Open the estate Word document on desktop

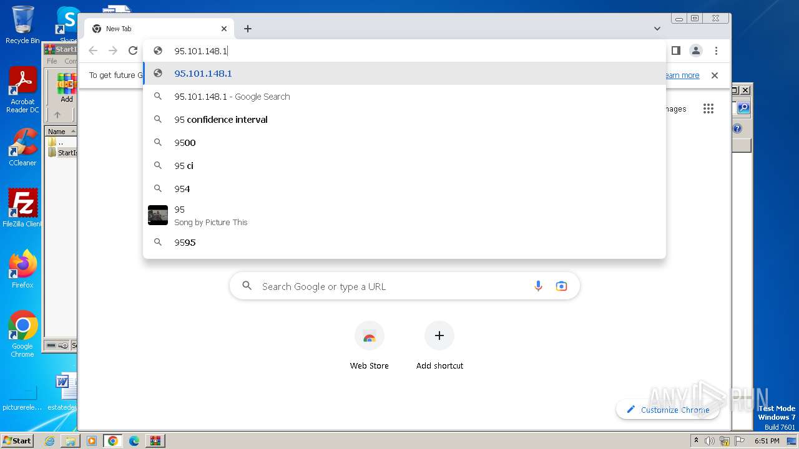62,392
